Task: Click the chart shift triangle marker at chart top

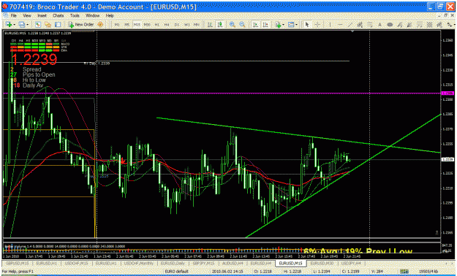Action: (352, 31)
